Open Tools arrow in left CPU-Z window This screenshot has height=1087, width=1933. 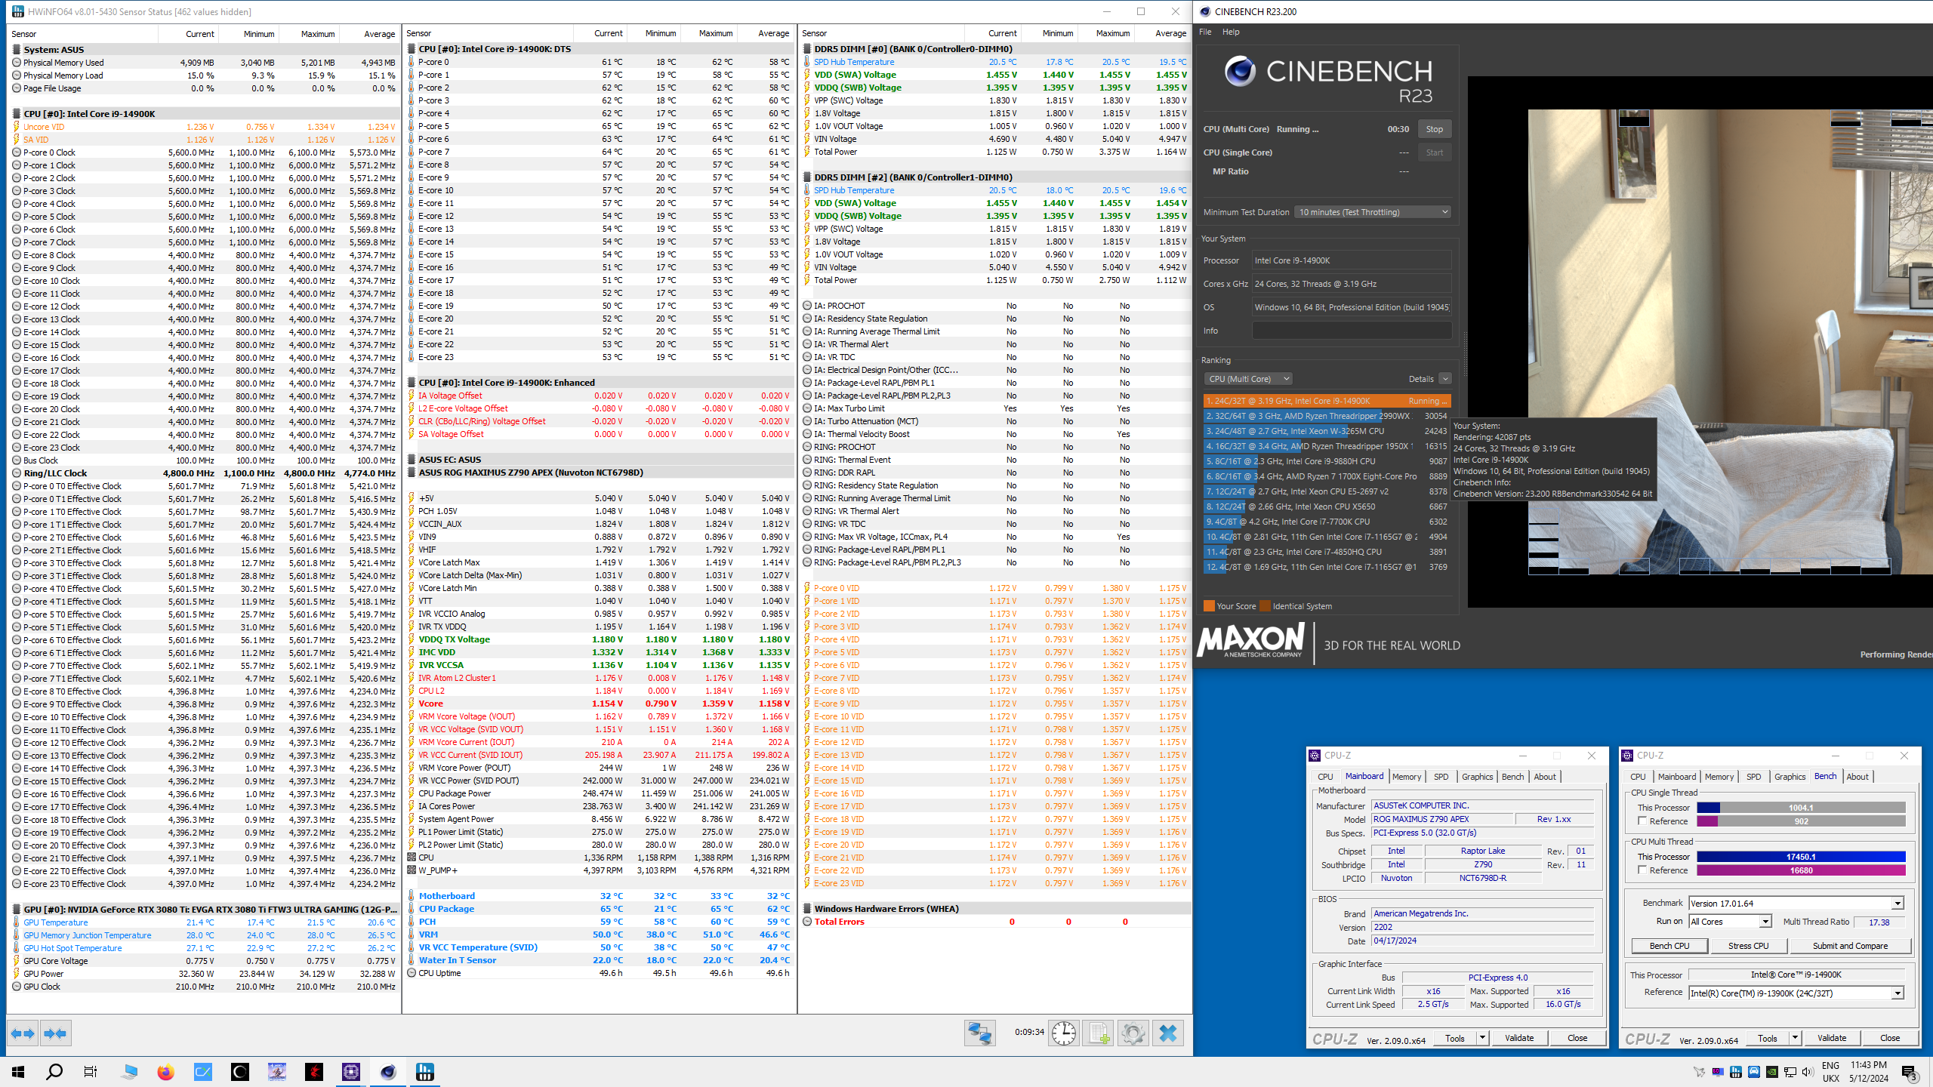click(x=1482, y=1038)
